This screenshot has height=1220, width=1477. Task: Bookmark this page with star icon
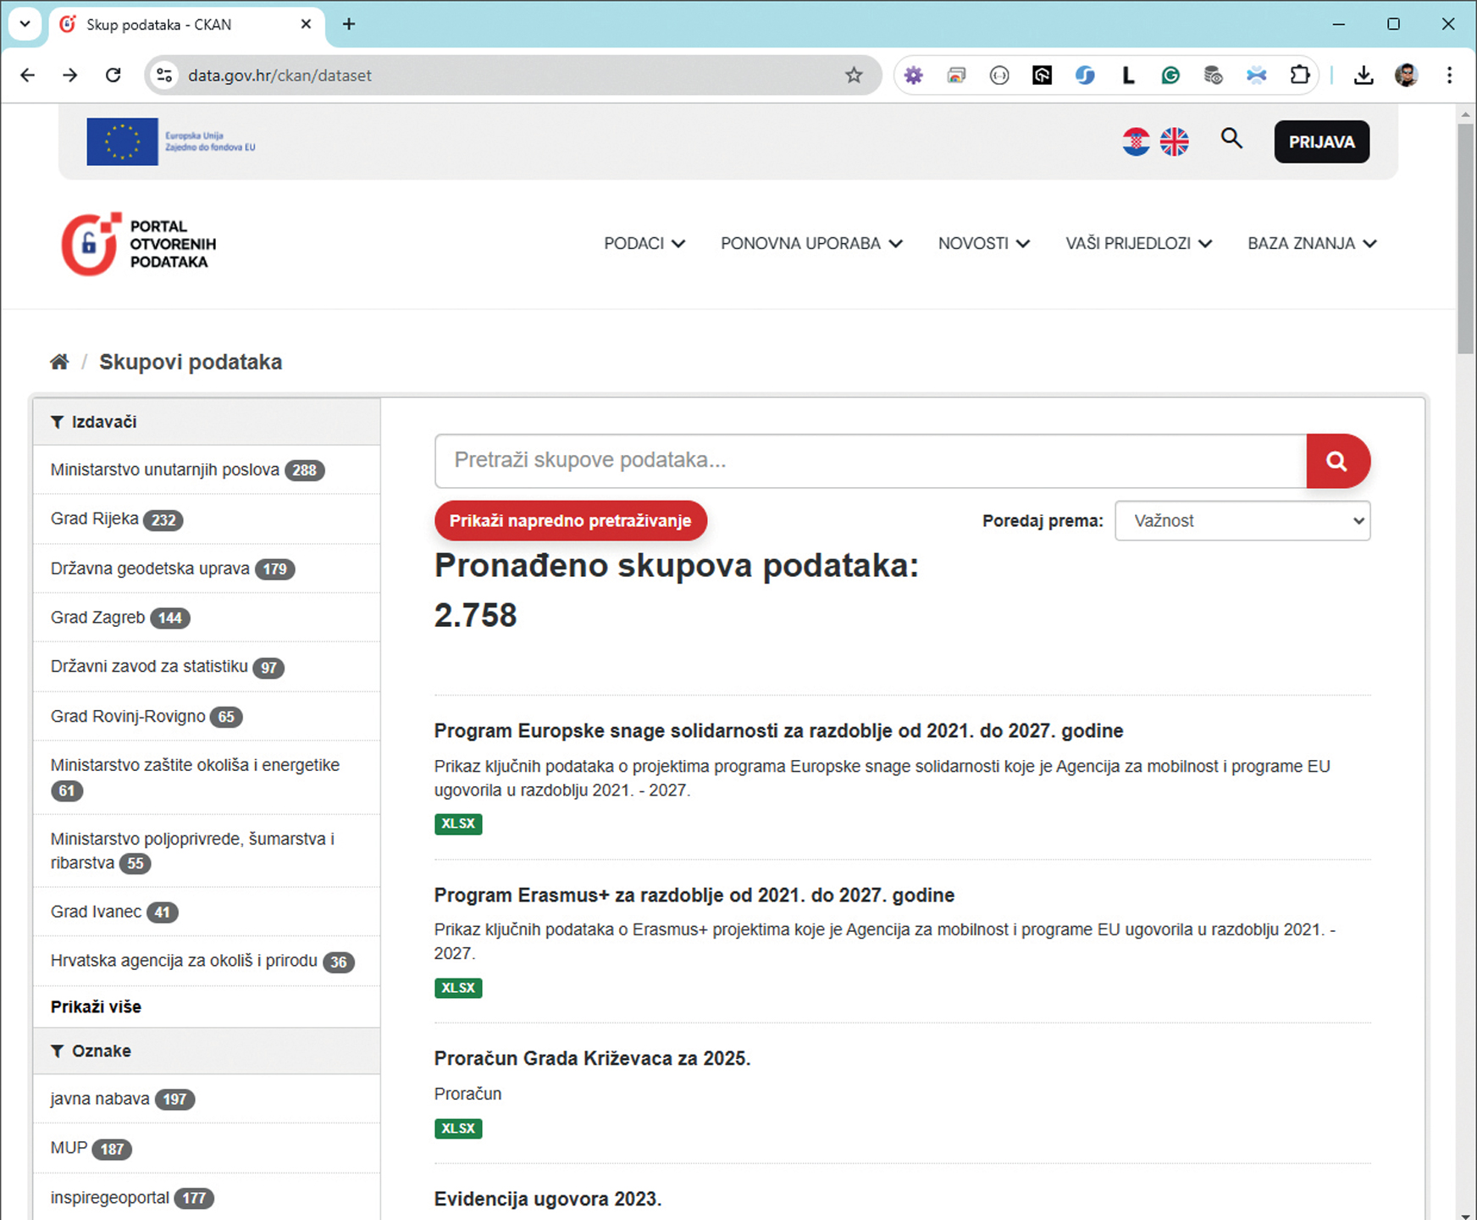(x=854, y=75)
